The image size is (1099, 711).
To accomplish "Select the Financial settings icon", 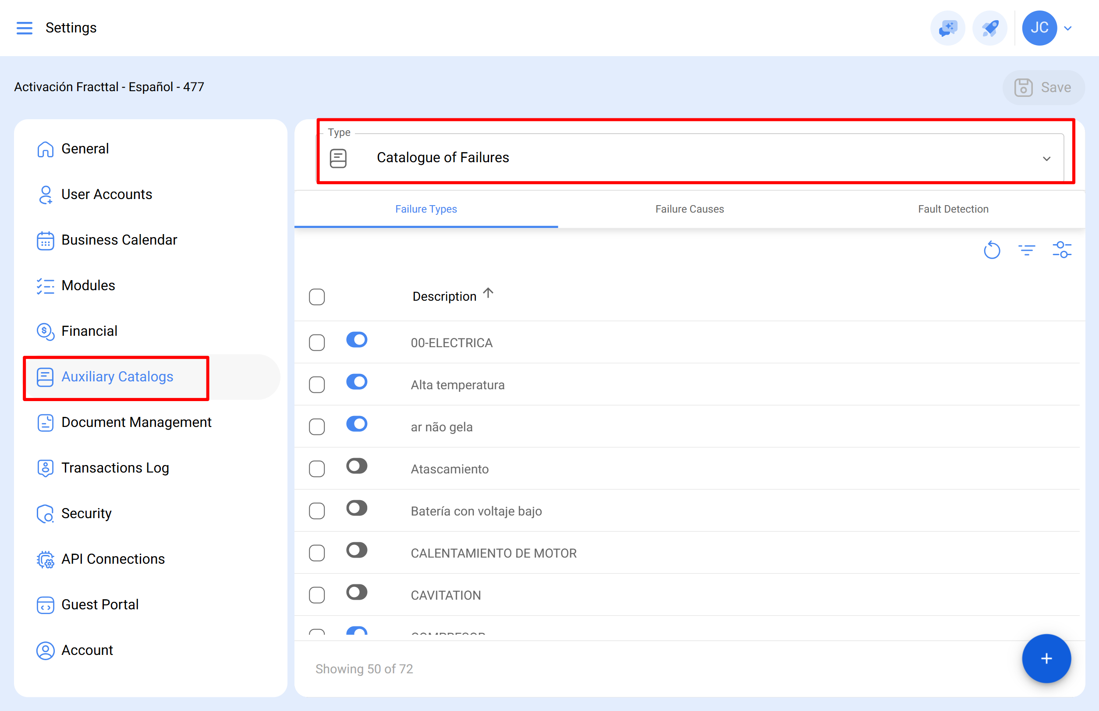I will pos(45,331).
